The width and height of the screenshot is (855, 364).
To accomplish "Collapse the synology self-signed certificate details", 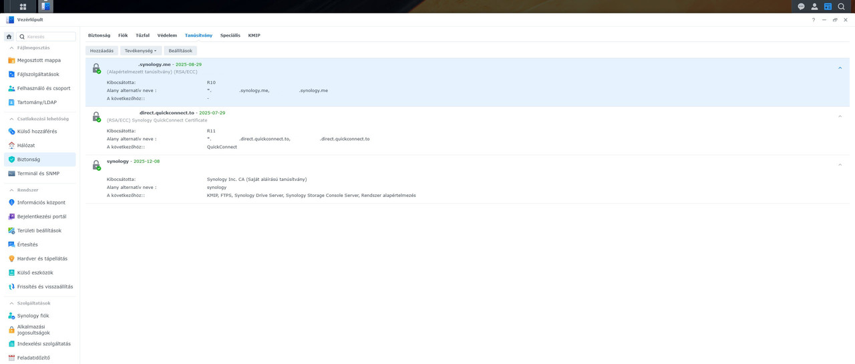I will [840, 165].
